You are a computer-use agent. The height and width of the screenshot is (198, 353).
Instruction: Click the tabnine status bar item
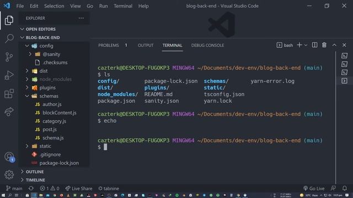[x=109, y=188]
